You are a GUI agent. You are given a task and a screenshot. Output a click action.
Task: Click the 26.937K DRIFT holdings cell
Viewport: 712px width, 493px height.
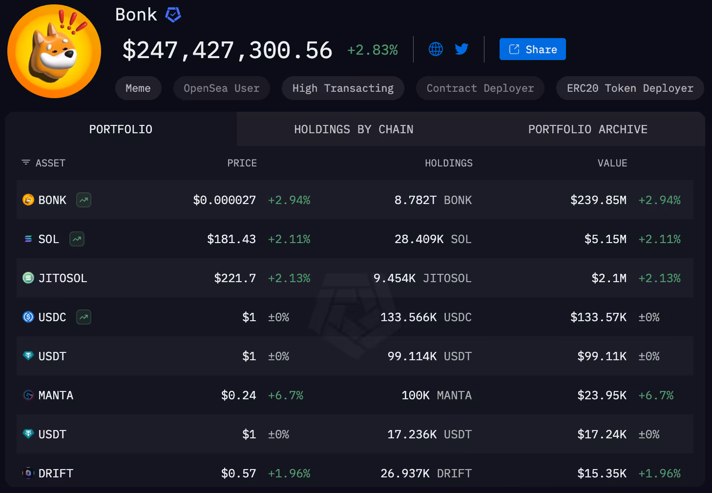point(426,473)
